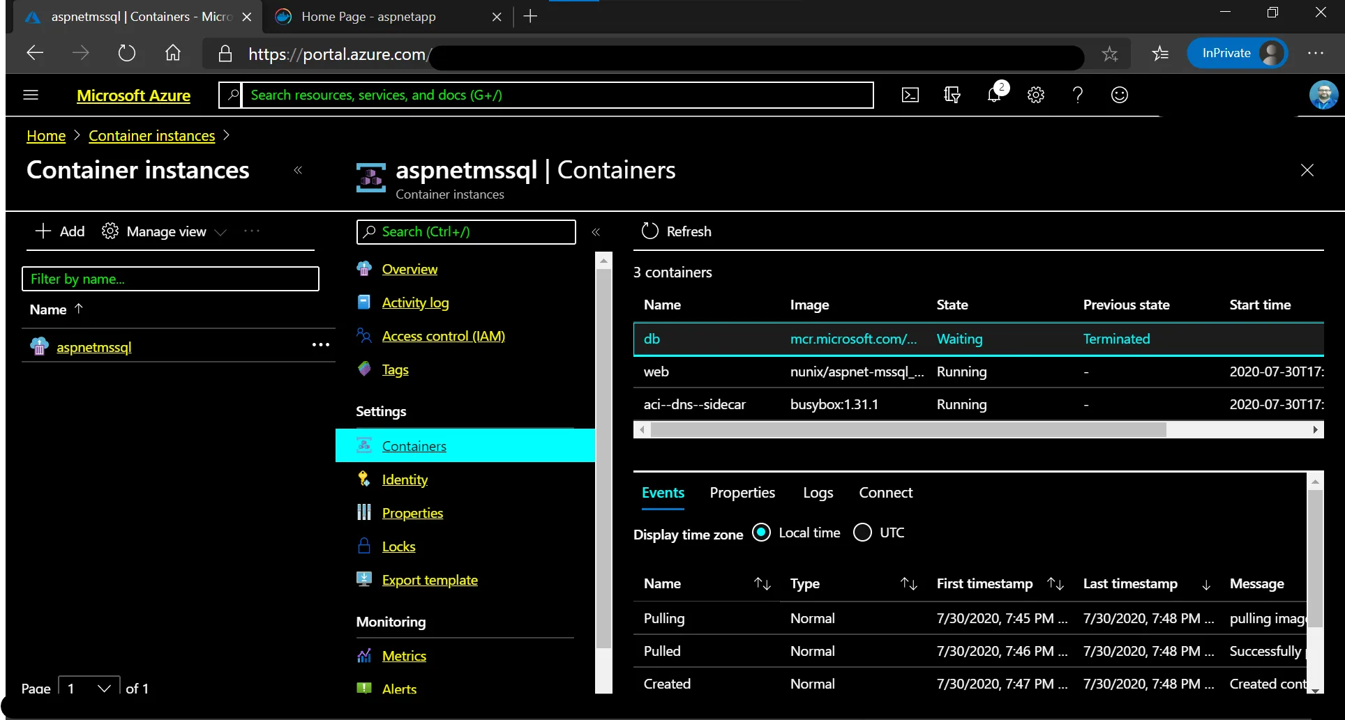Switch to the Connect tab
The image size is (1345, 720).
pyautogui.click(x=885, y=493)
